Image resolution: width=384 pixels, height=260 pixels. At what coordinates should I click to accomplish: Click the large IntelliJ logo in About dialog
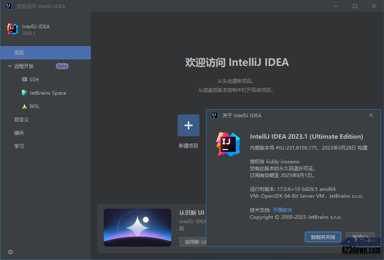[x=228, y=144]
